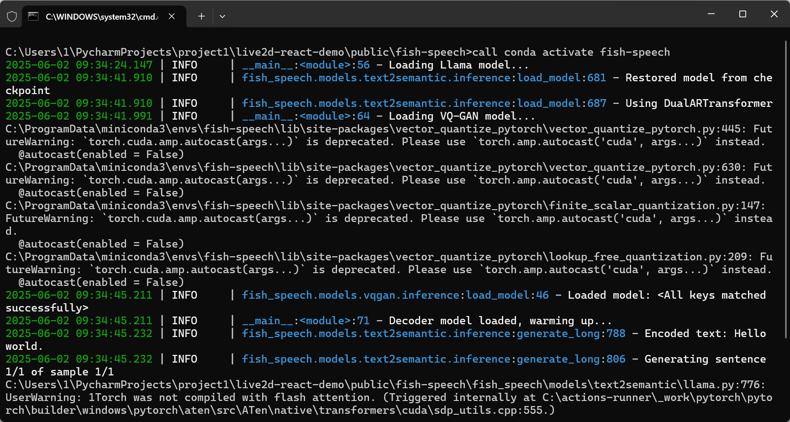
Task: Maximize the terminal window
Action: (x=743, y=14)
